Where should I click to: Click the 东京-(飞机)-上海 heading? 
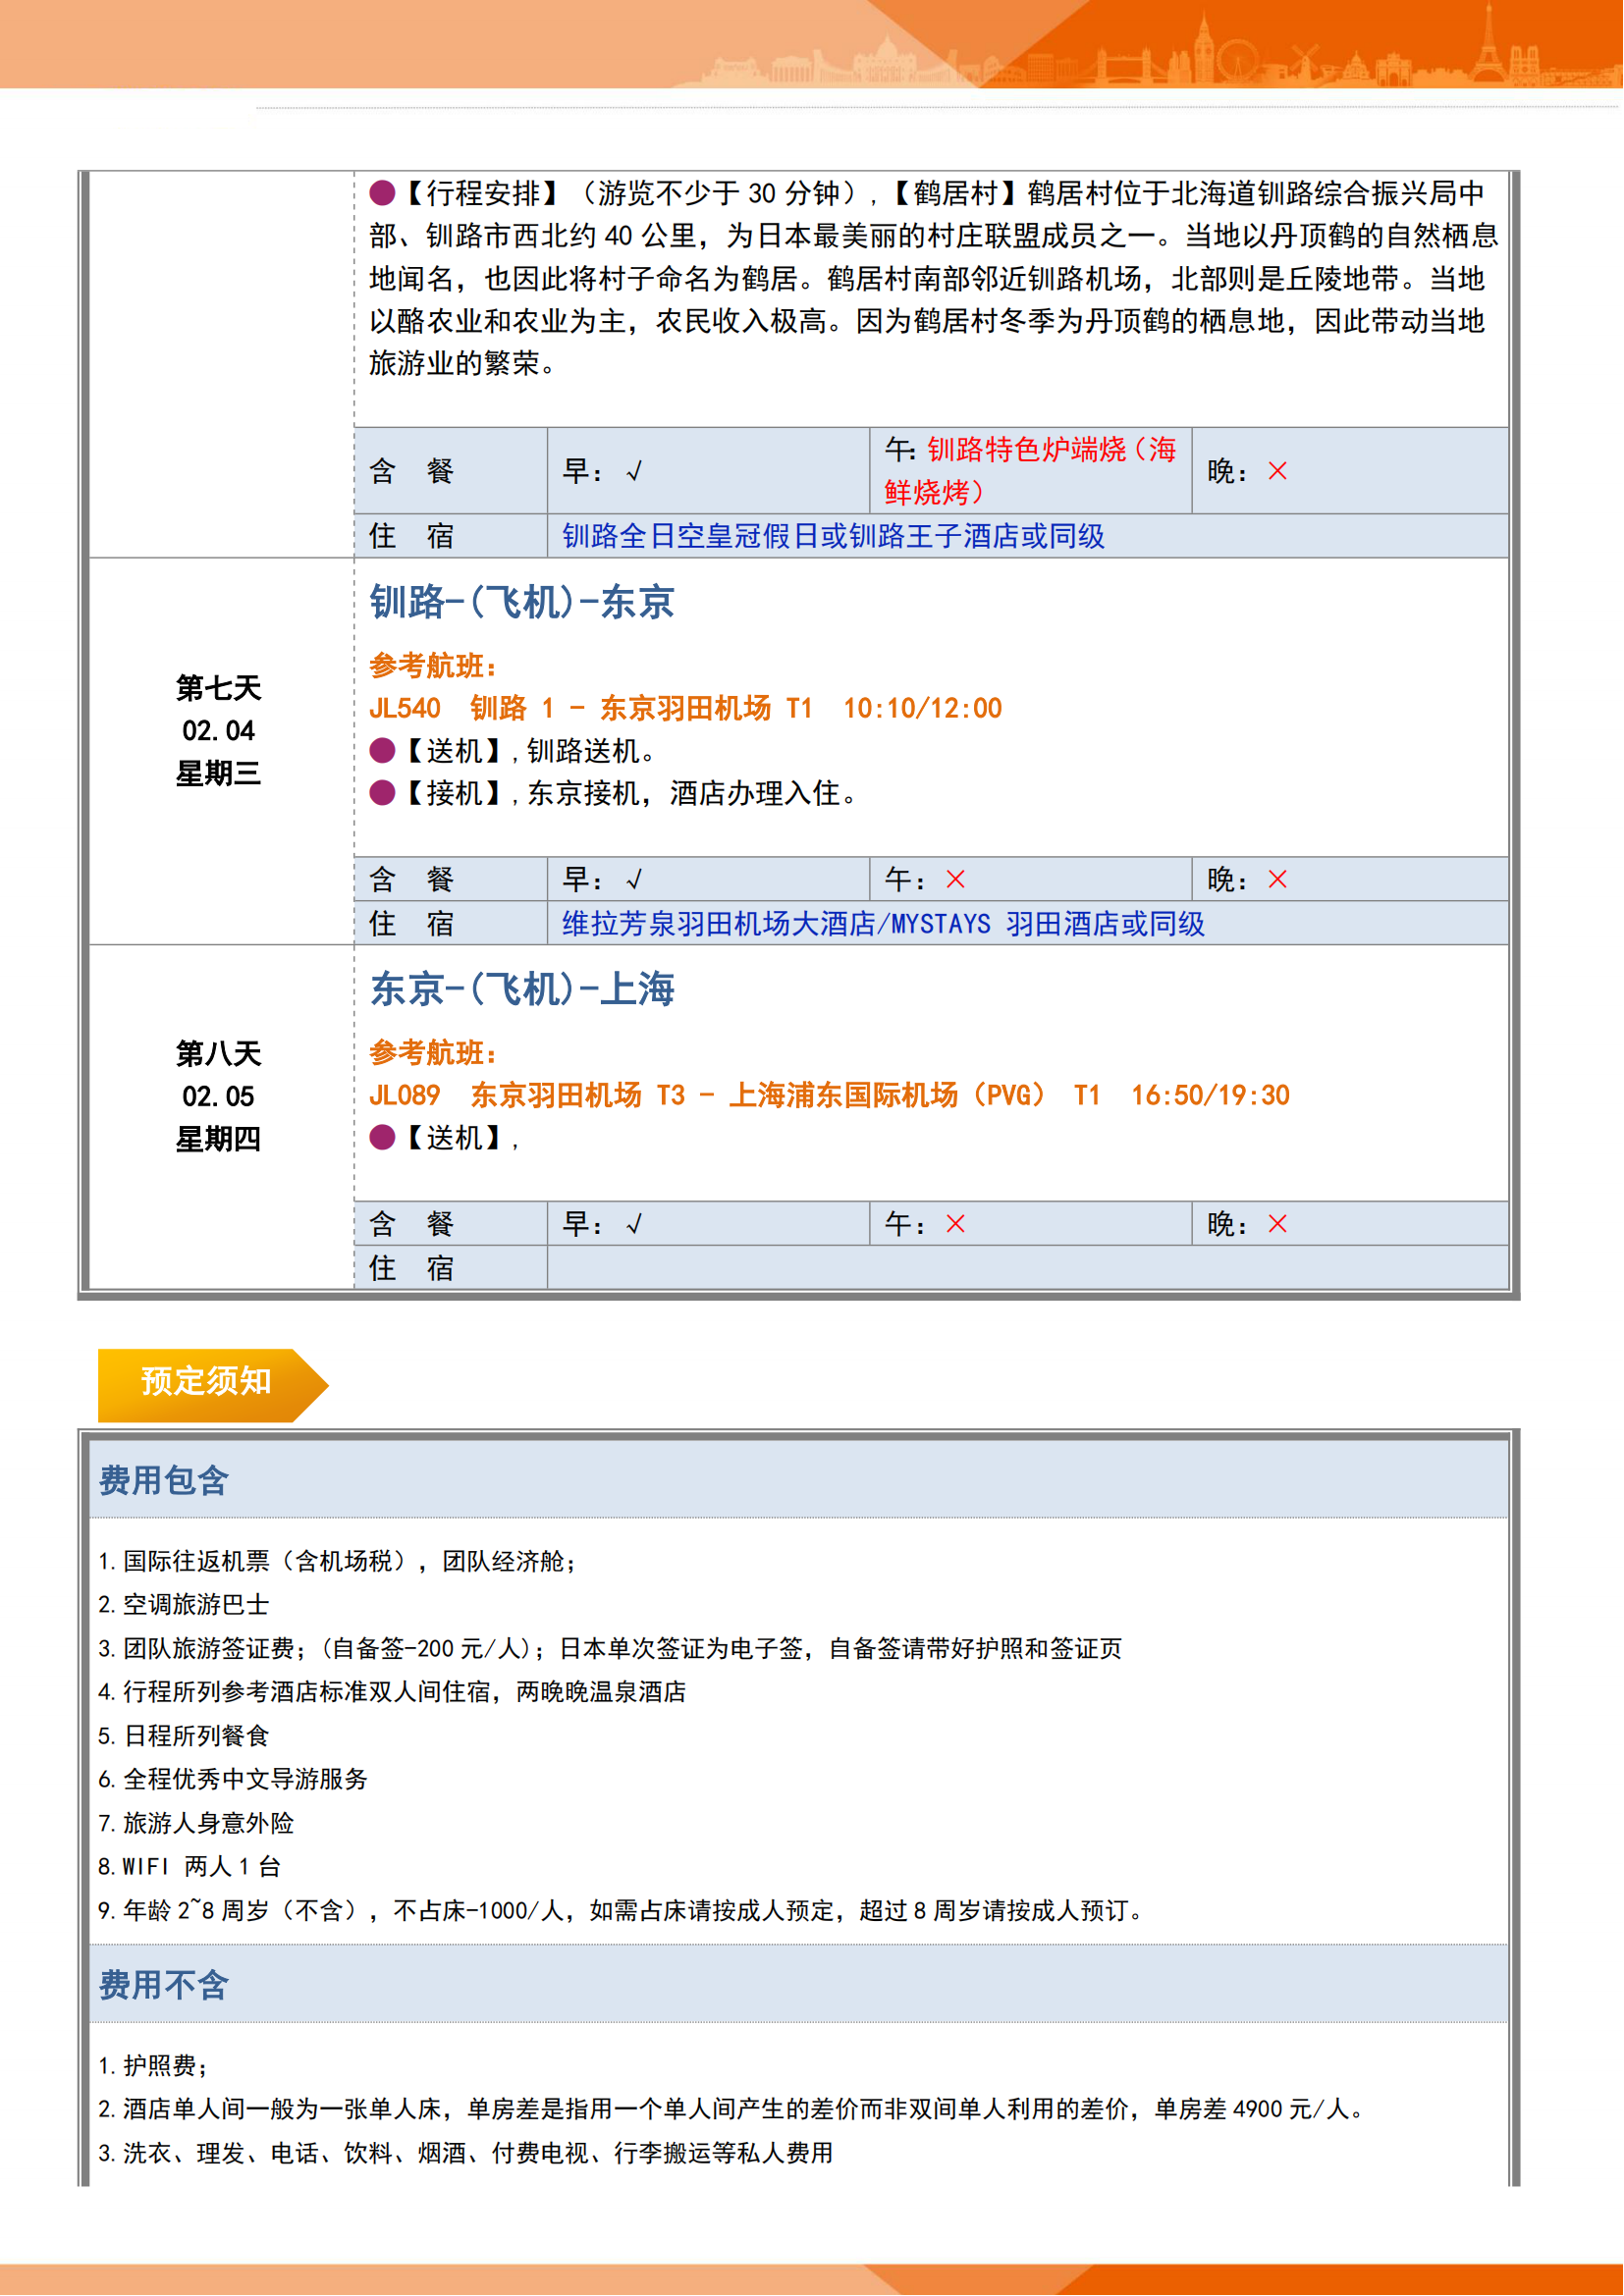pyautogui.click(x=522, y=990)
